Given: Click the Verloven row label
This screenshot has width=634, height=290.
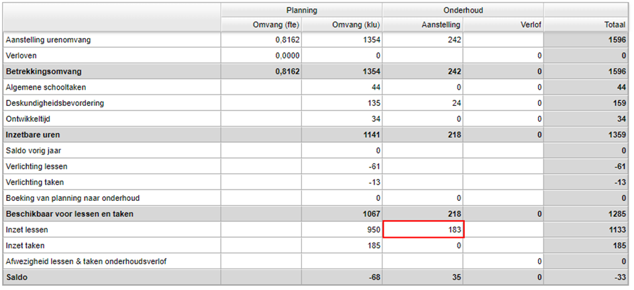Looking at the screenshot, I should (21, 56).
